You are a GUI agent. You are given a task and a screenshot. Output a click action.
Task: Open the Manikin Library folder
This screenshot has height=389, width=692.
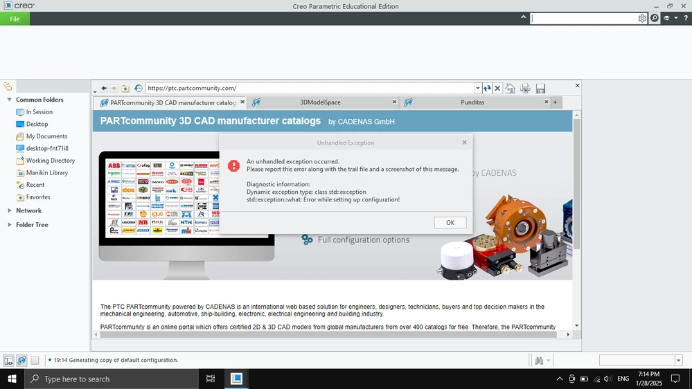tap(42, 173)
